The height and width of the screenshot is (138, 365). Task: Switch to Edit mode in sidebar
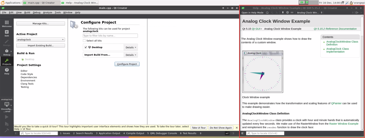pyautogui.click(x=7, y=33)
